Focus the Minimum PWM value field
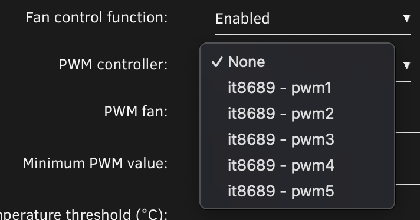Image resolution: width=420 pixels, height=220 pixels. [408, 169]
